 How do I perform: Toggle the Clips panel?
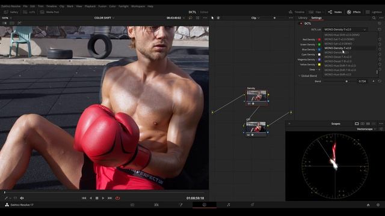315,12
